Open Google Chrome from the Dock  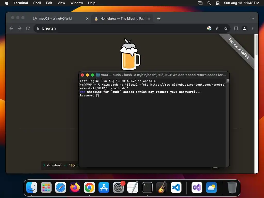click(x=89, y=187)
